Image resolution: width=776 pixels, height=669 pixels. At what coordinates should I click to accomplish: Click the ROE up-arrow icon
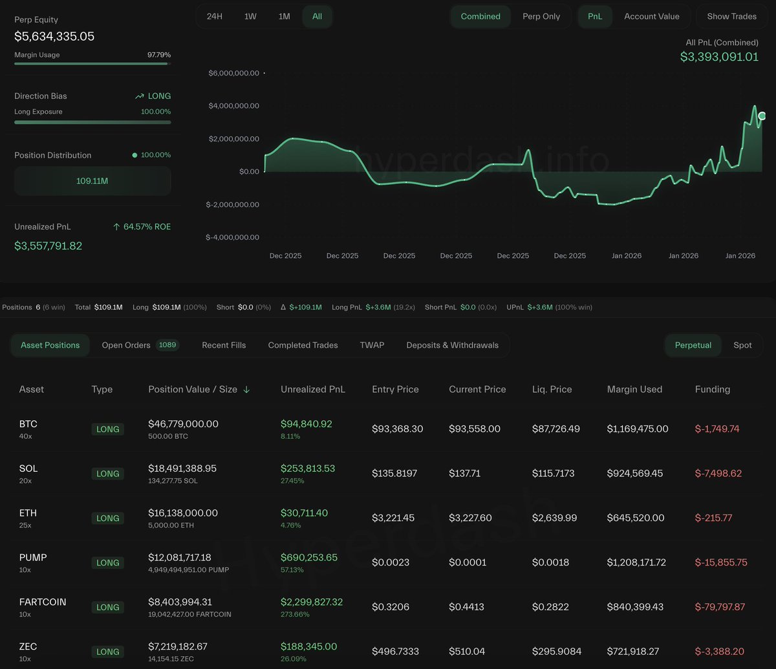pyautogui.click(x=116, y=227)
